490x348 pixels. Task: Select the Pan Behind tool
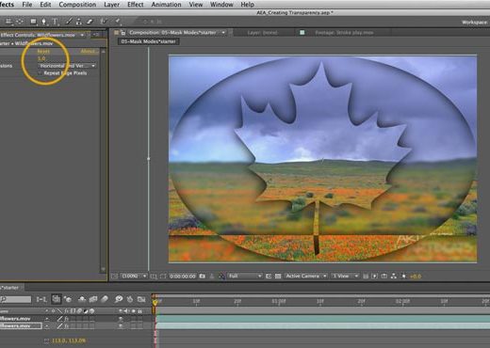[x=20, y=22]
